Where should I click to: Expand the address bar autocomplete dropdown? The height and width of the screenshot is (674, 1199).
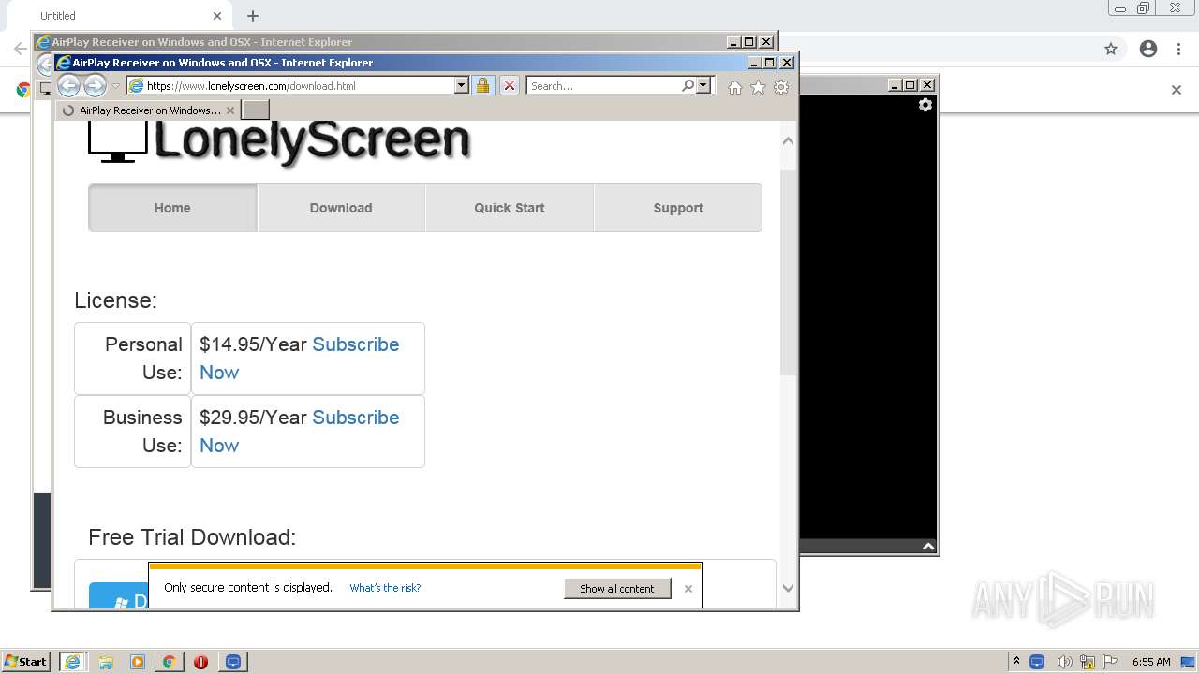coord(461,85)
